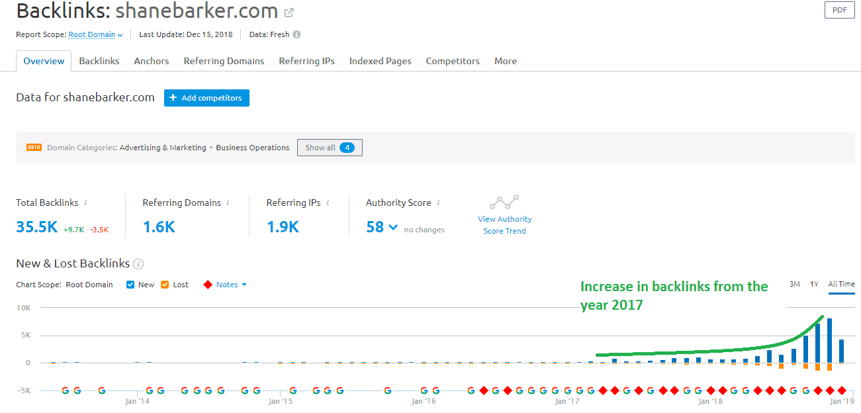Screen dimensions: 861x413
Task: Click the last red diamond note marker
Action: (x=842, y=390)
